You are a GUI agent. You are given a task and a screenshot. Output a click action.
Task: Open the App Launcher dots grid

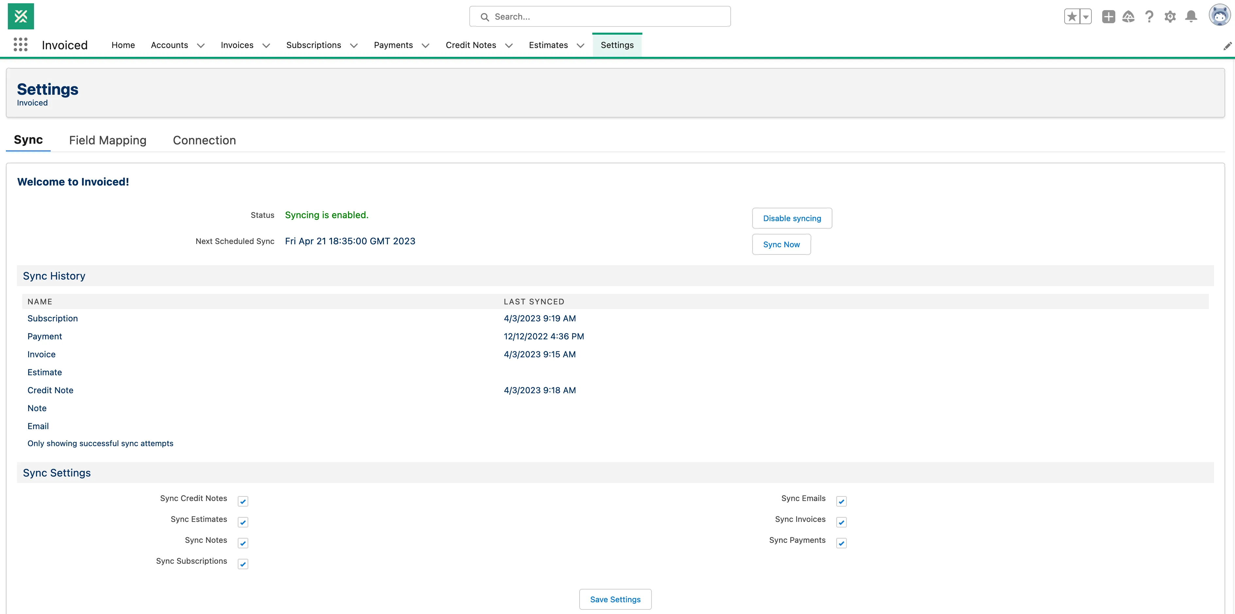[21, 44]
